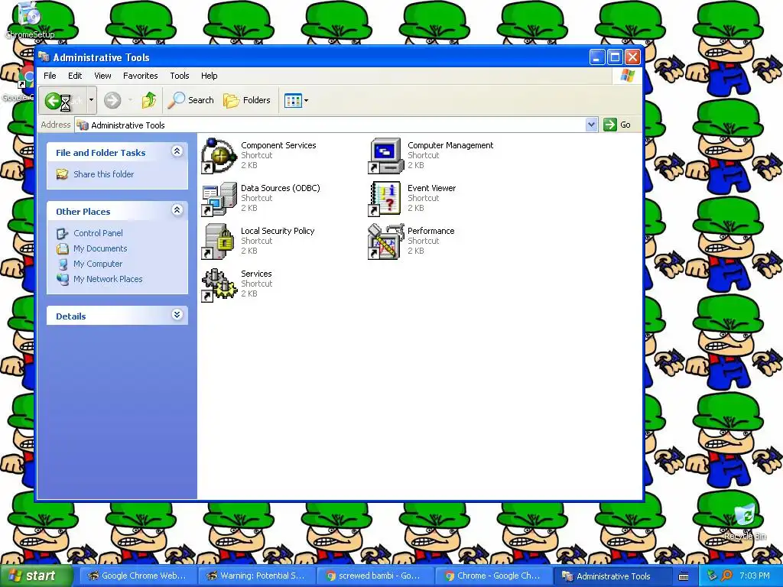This screenshot has width=783, height=587.
Task: Close the Administrative Tools window
Action: coord(632,57)
